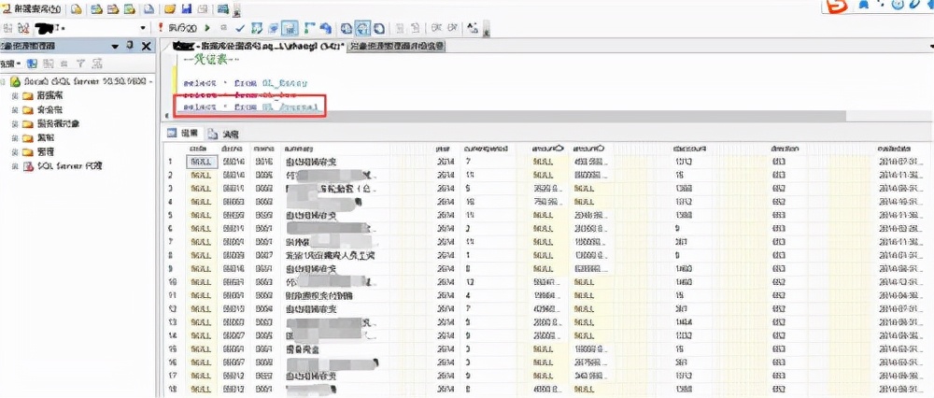The width and height of the screenshot is (934, 398).
Task: Open a SQL Server Compact query
Action: coord(149,9)
